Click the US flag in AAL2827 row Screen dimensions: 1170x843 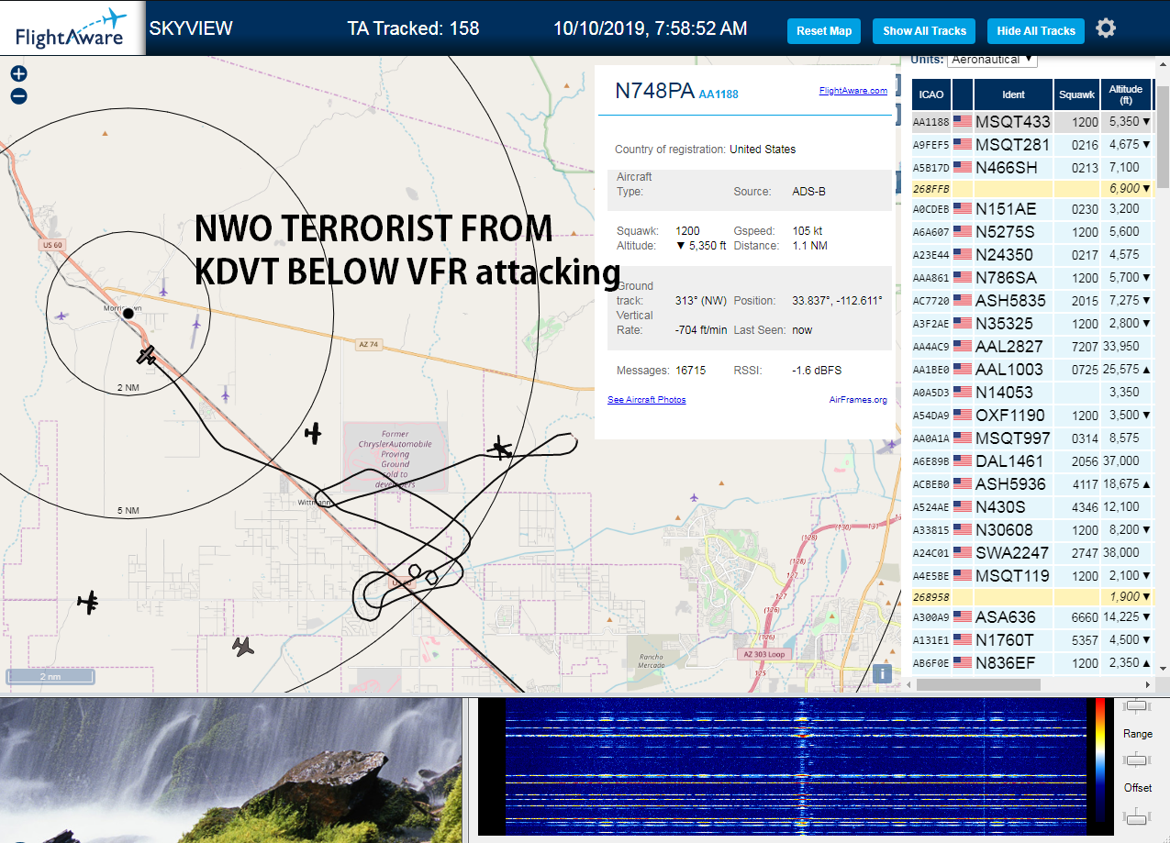pyautogui.click(x=963, y=347)
